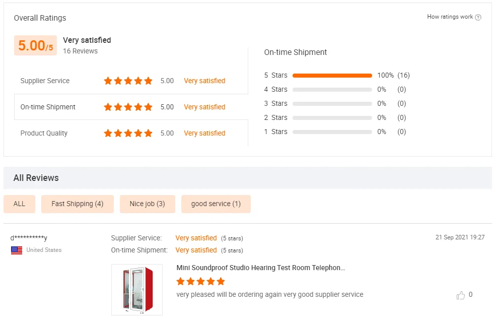Open the How ratings work link
This screenshot has height=319, width=495.
point(450,17)
